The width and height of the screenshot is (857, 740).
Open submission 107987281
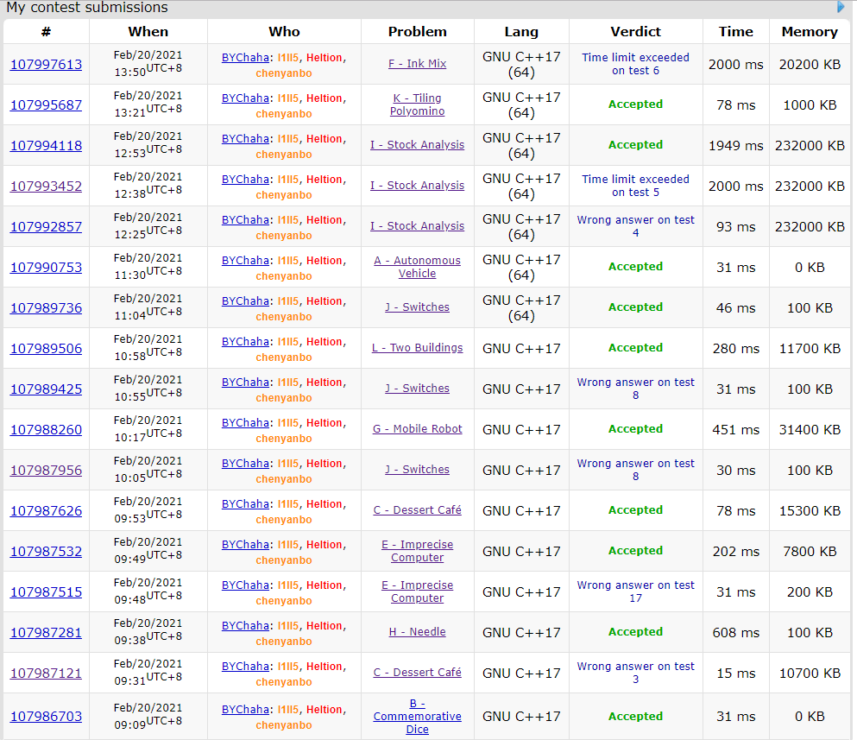(x=46, y=633)
